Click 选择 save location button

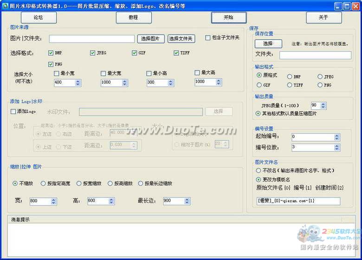268,44
